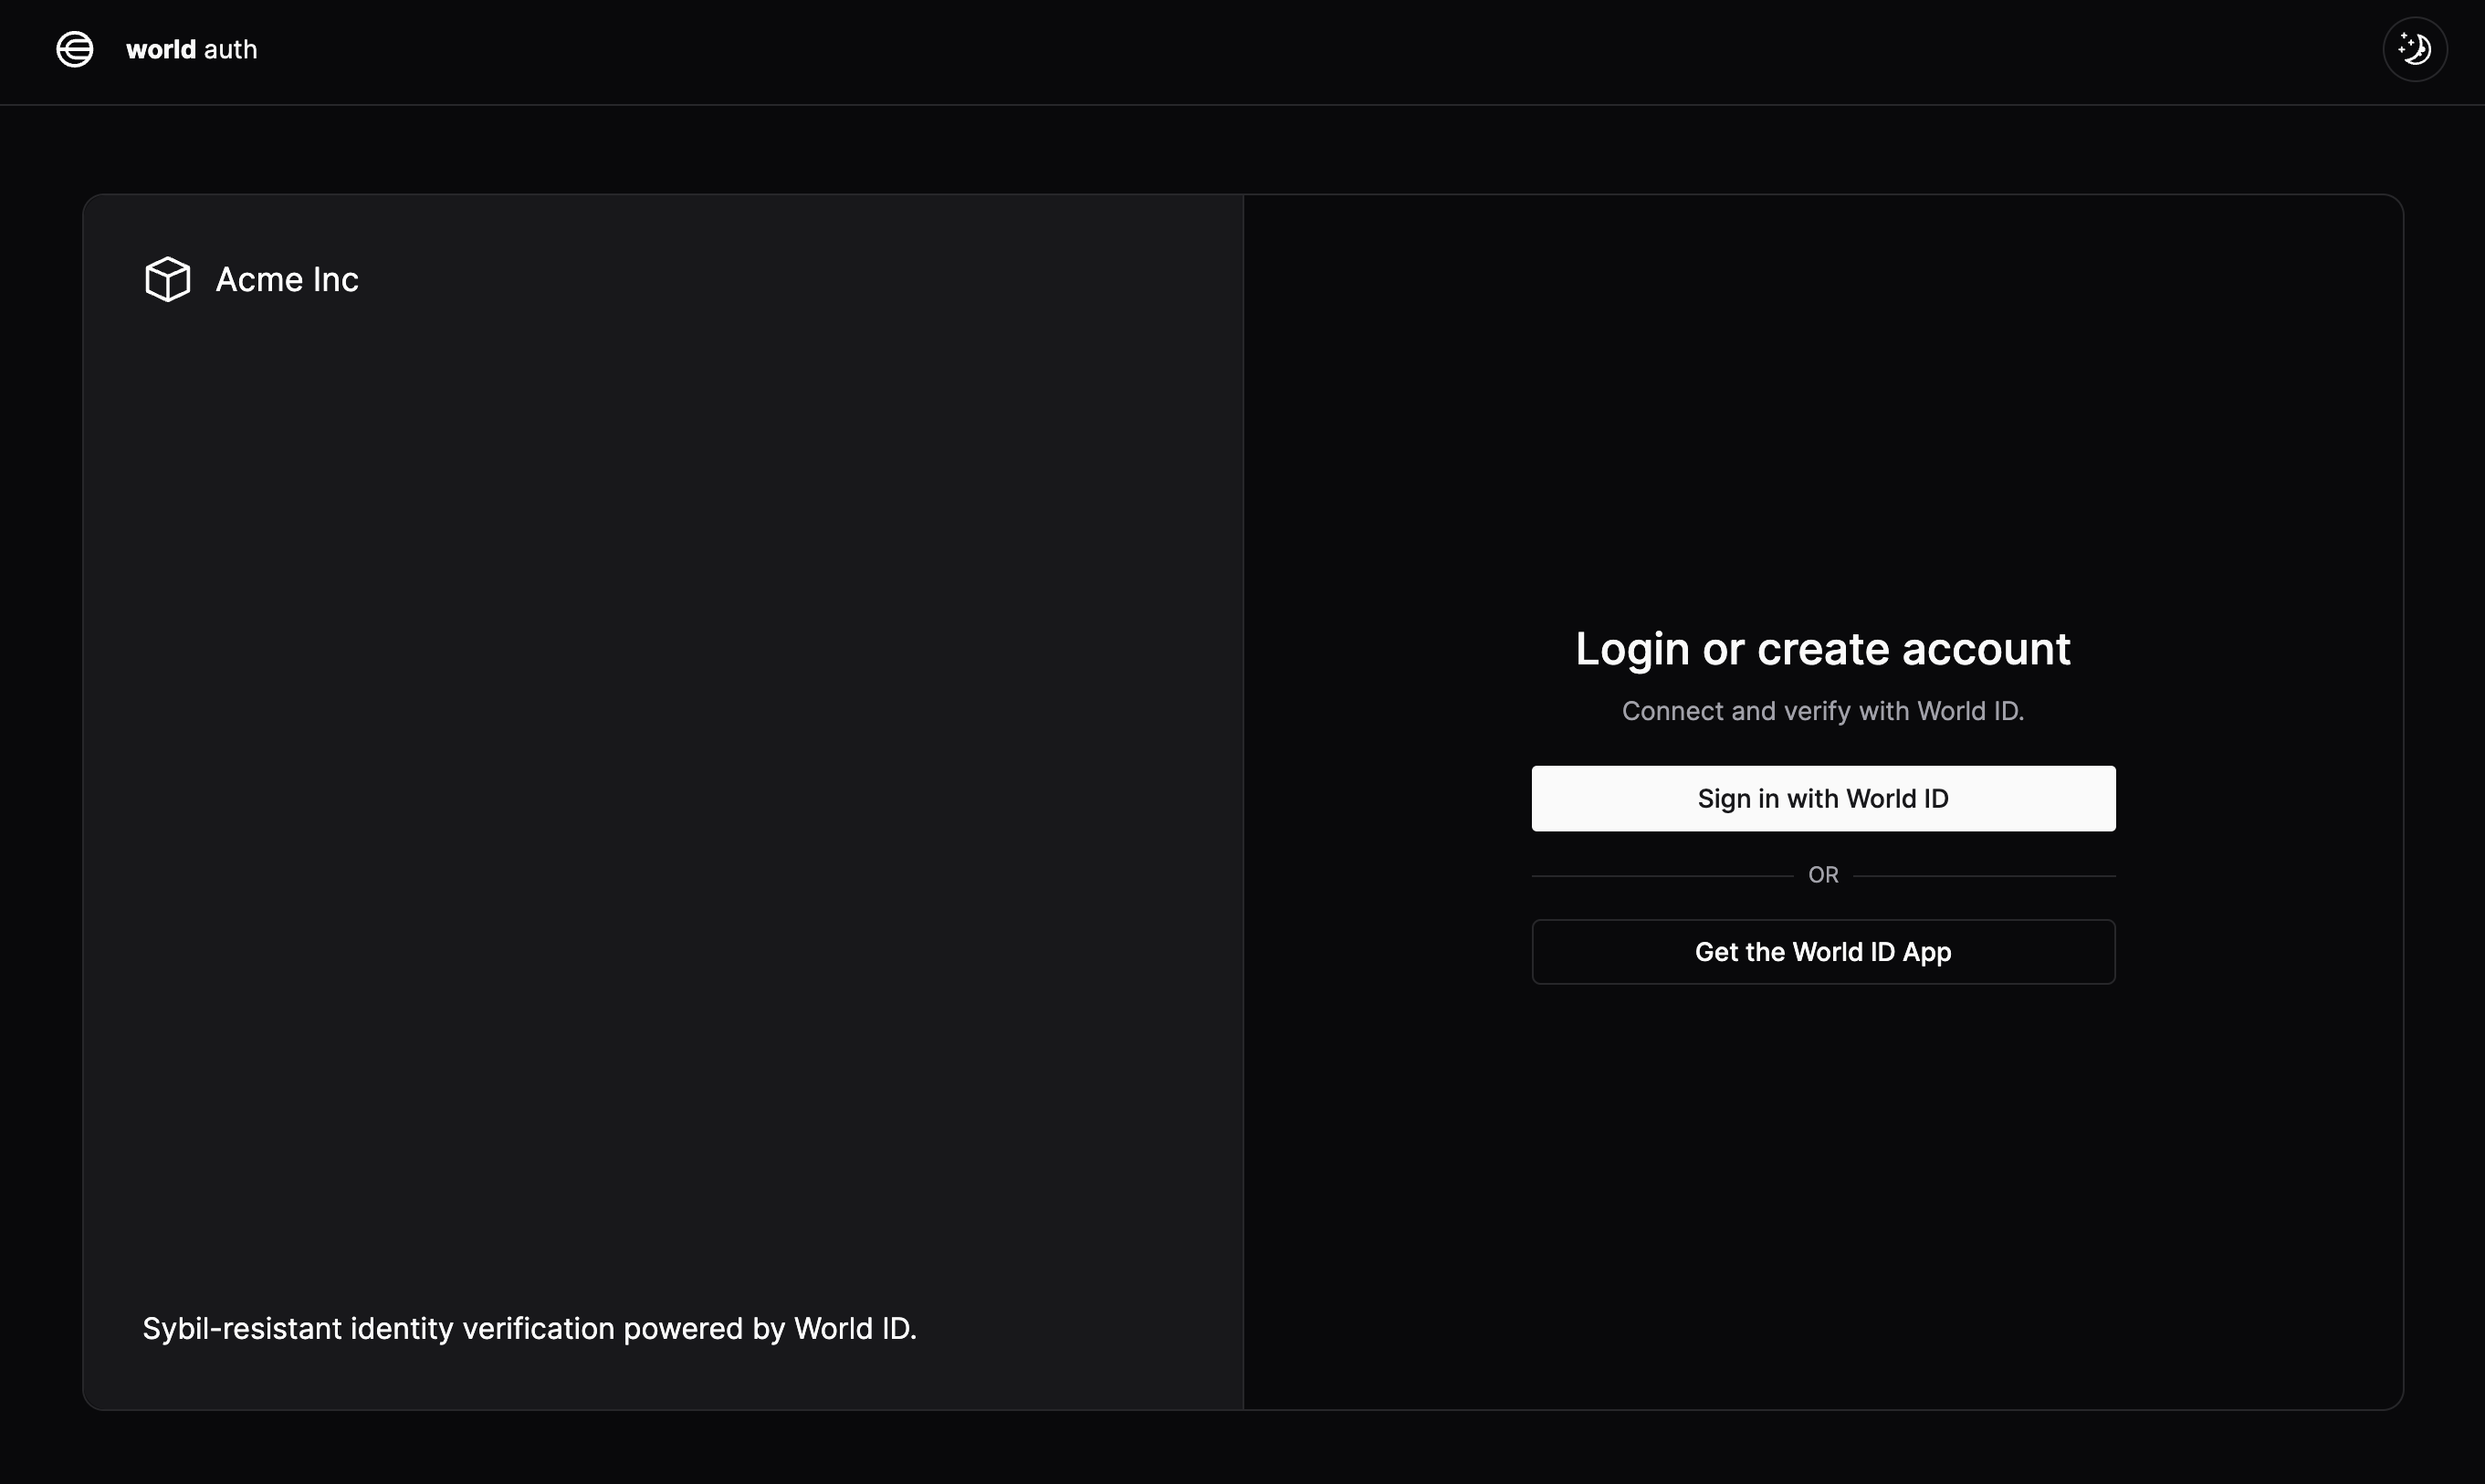The height and width of the screenshot is (1484, 2485).
Task: Open the Get the World ID App button
Action: coord(1822,951)
